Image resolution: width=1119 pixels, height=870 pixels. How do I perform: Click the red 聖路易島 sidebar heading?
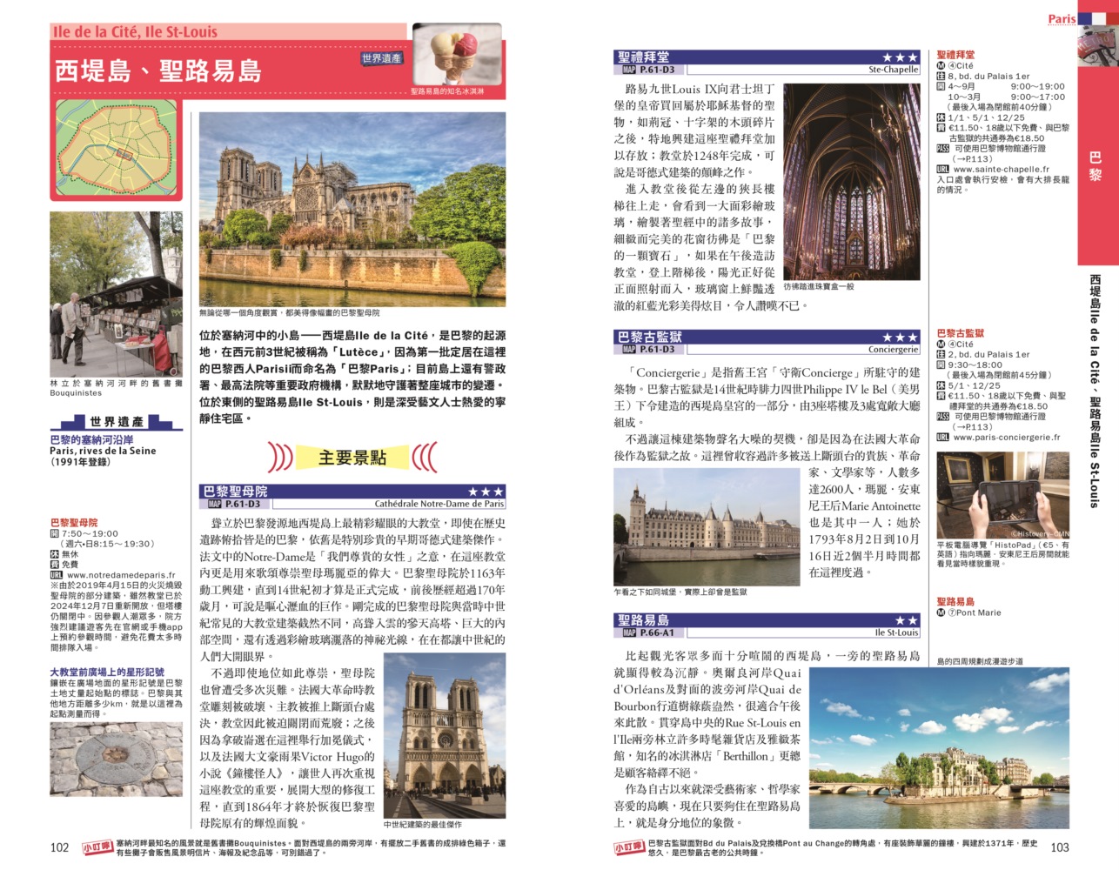955,601
